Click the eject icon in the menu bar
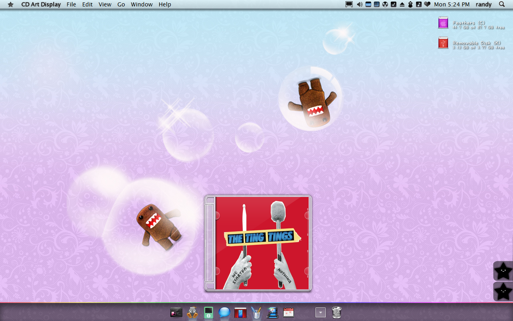The width and height of the screenshot is (513, 321). (x=402, y=4)
